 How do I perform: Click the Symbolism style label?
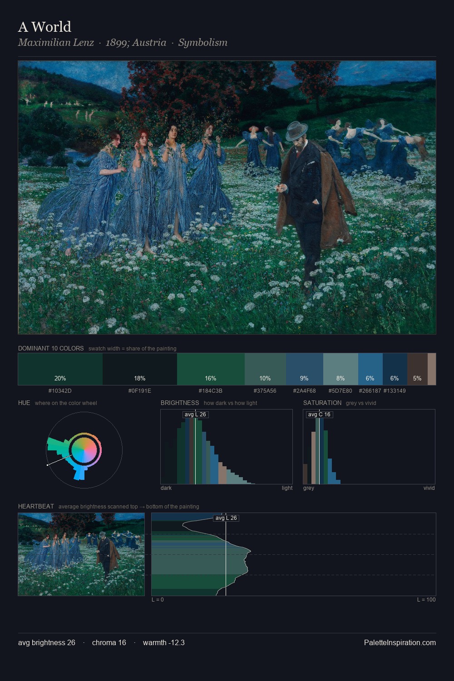[202, 43]
